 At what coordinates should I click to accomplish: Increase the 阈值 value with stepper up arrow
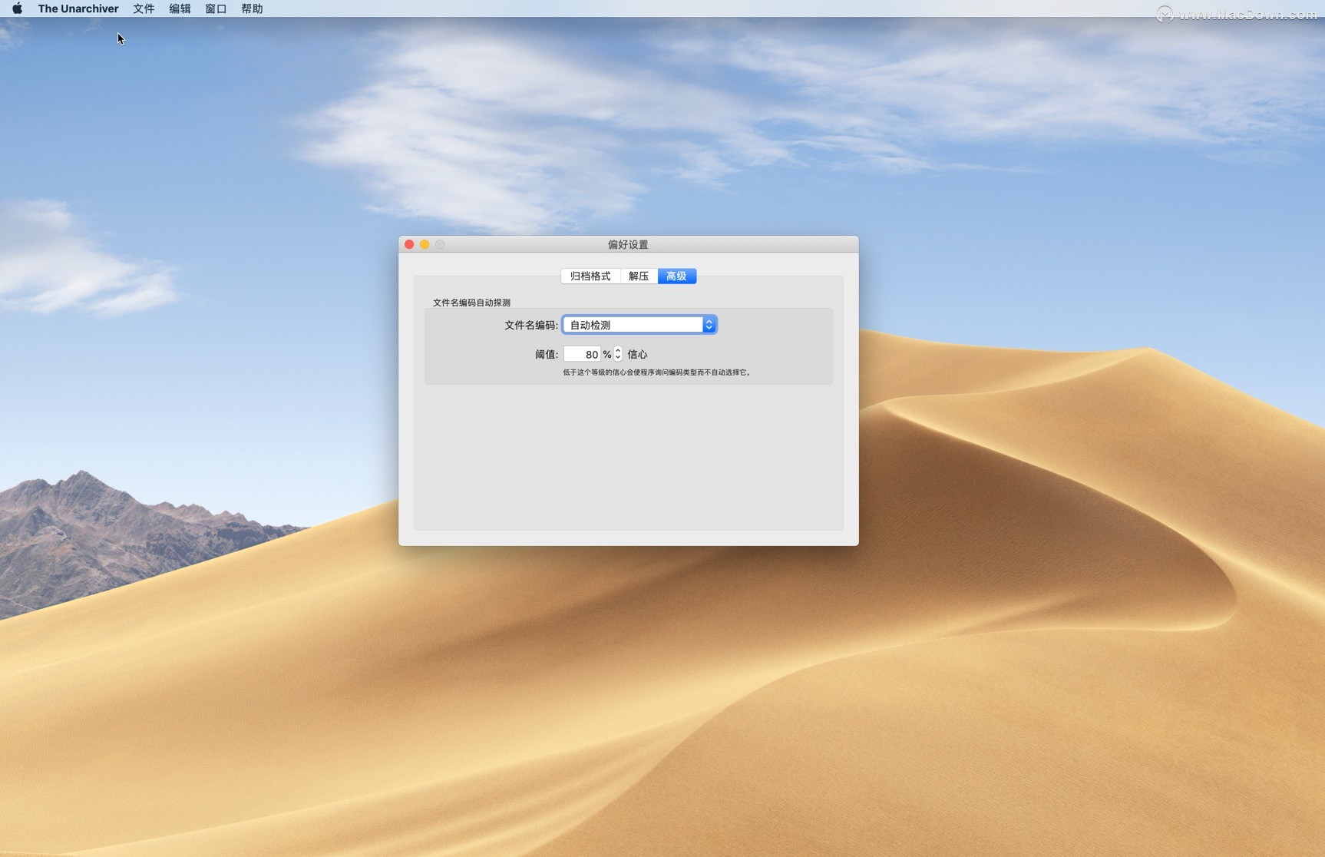coord(618,350)
